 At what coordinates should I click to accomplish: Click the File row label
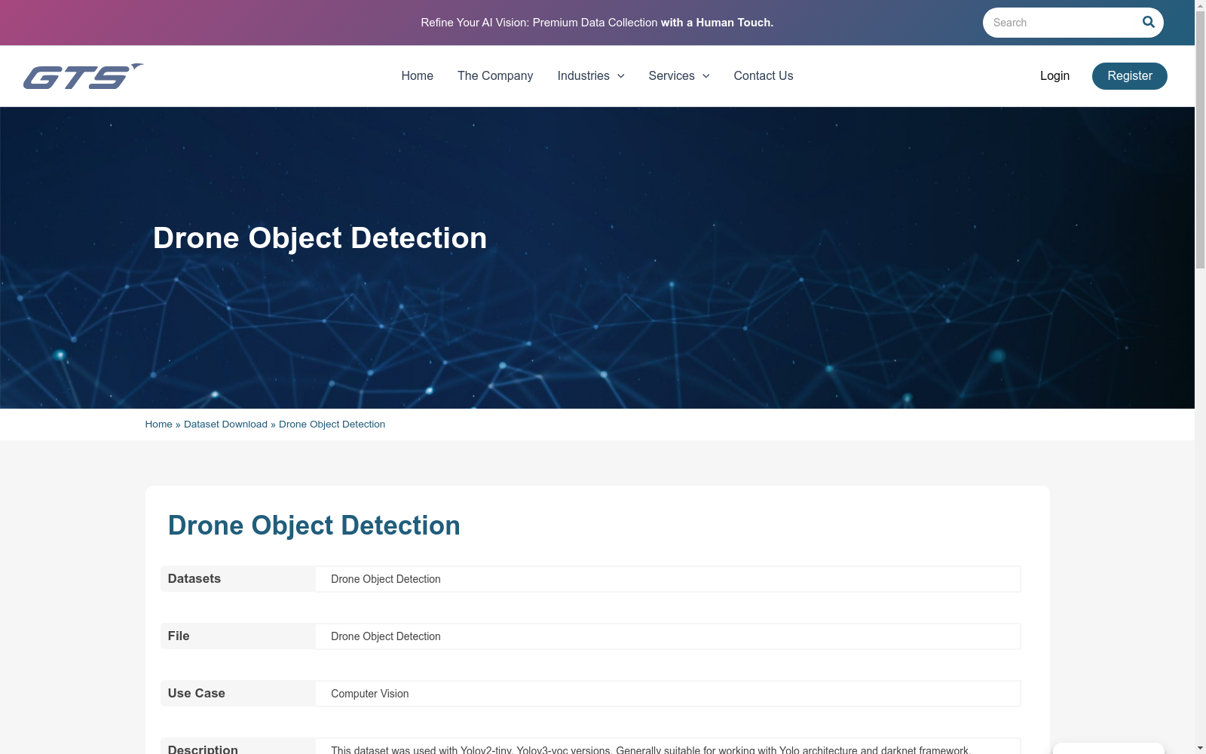coord(179,636)
